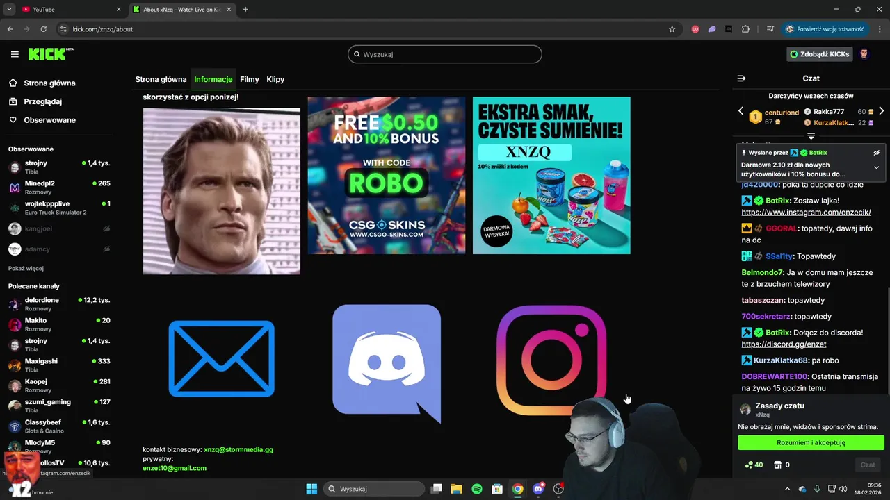
Task: Hide the pinned BotRix message
Action: tap(876, 152)
